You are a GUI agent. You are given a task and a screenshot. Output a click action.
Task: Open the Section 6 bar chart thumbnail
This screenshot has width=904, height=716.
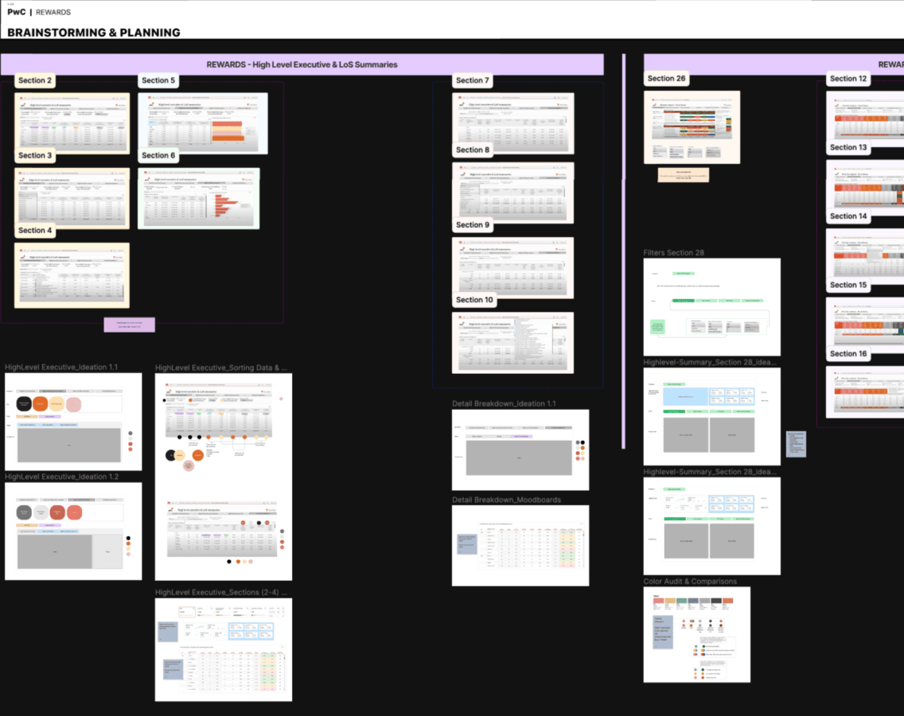198,198
